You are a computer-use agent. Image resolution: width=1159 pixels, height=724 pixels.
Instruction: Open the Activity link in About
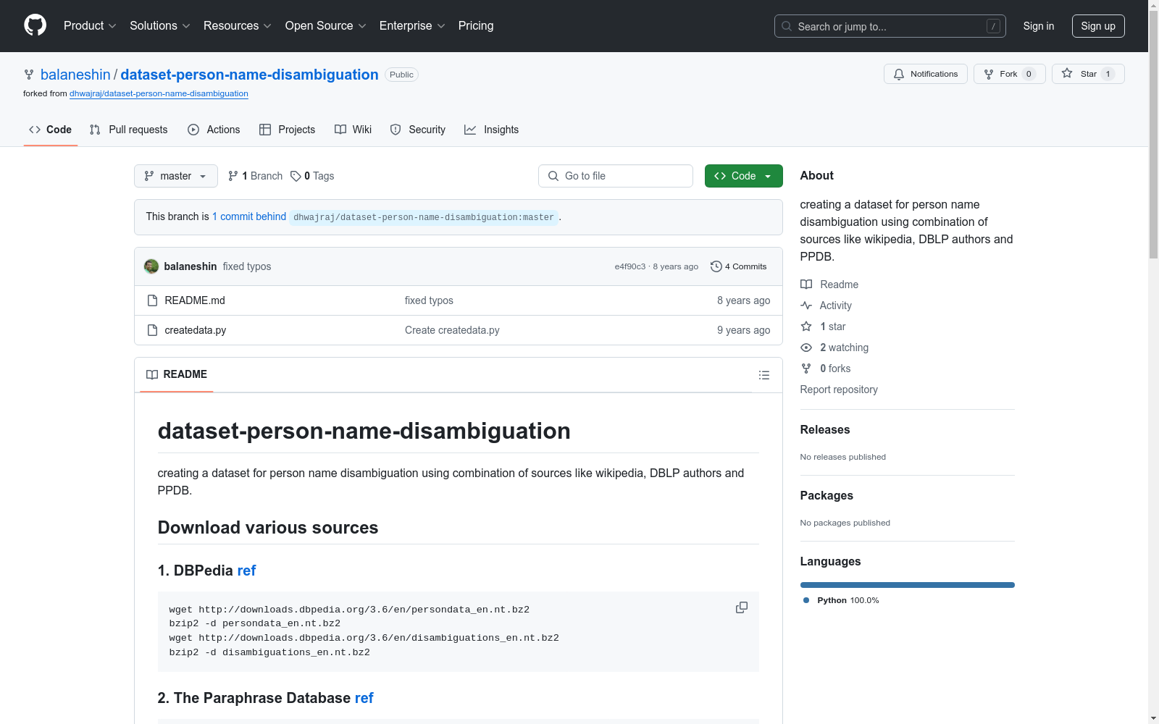point(826,306)
